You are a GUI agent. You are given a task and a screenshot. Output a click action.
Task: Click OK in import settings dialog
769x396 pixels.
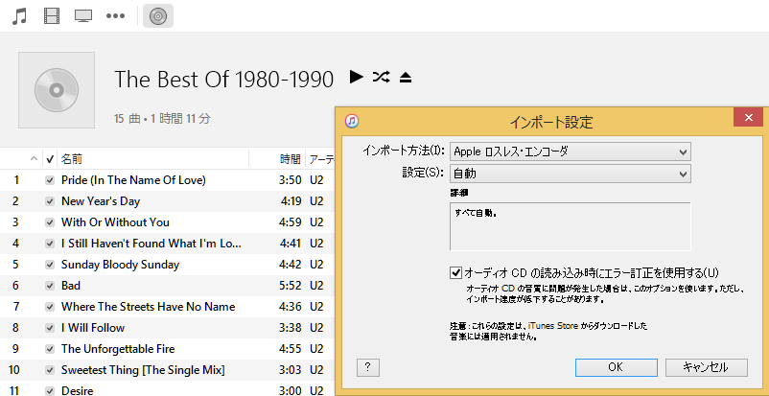[x=616, y=367]
